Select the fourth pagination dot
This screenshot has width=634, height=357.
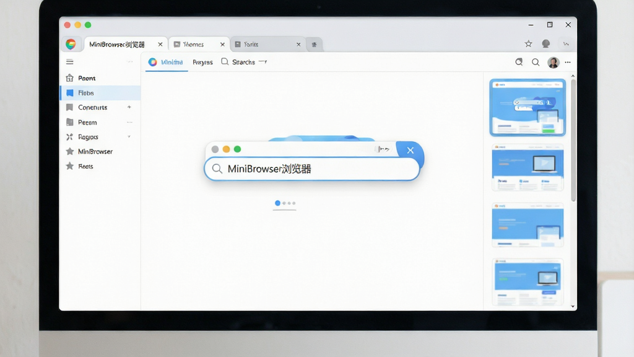(x=294, y=203)
